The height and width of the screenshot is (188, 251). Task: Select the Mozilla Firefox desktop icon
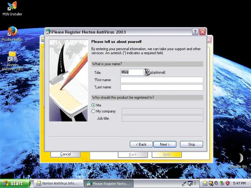click(x=12, y=34)
